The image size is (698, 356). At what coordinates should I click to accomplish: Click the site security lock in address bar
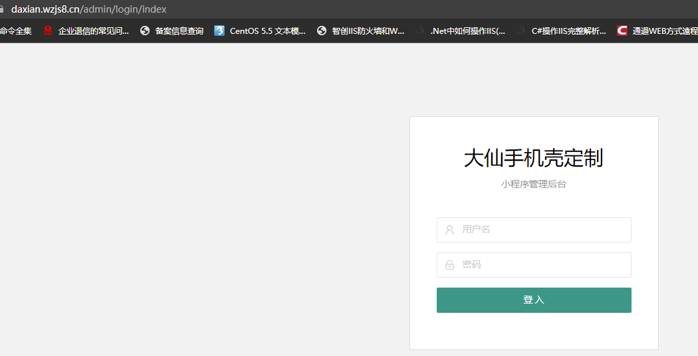[x=2, y=9]
